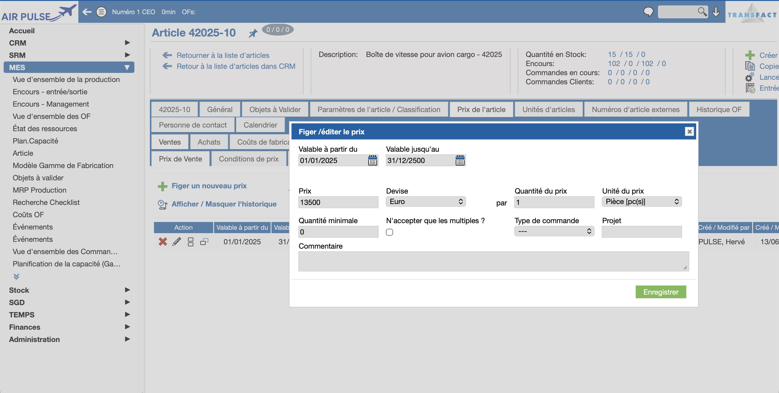Screen dimensions: 779x393
Task: Open the Devise Euro dropdown
Action: click(426, 201)
